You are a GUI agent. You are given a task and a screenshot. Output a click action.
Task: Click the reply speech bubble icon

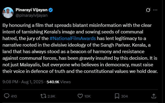coord(7,96)
